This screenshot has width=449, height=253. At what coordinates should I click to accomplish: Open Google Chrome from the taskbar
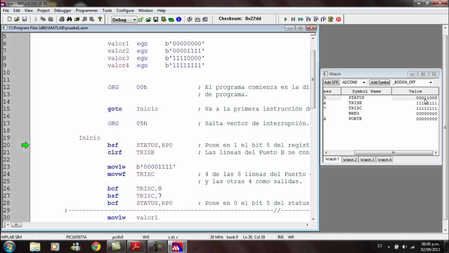tap(96, 247)
